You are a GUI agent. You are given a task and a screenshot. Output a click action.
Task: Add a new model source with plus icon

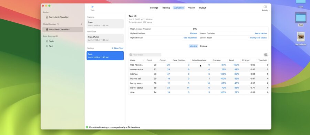coord(81,24)
